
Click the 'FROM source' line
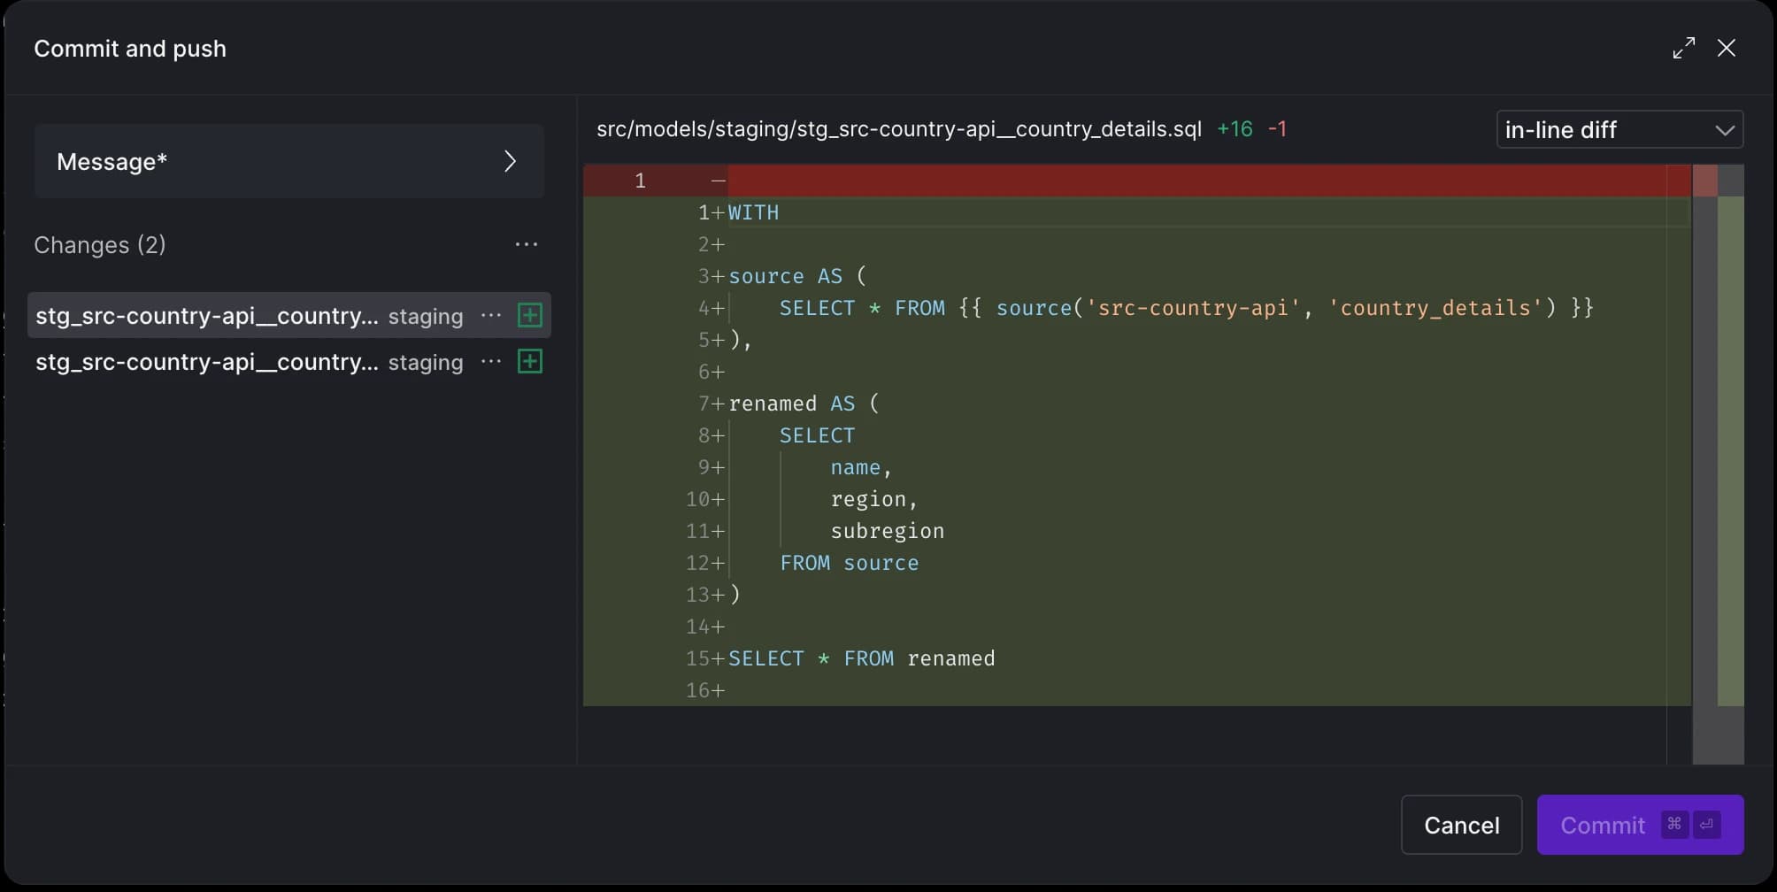(849, 563)
